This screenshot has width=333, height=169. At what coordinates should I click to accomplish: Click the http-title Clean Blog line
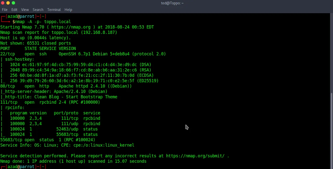click(59, 97)
